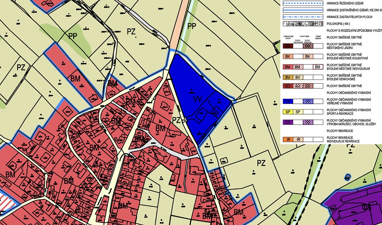Pick the solid blue VV legend swatch
The height and width of the screenshot is (225, 382).
coord(288,101)
